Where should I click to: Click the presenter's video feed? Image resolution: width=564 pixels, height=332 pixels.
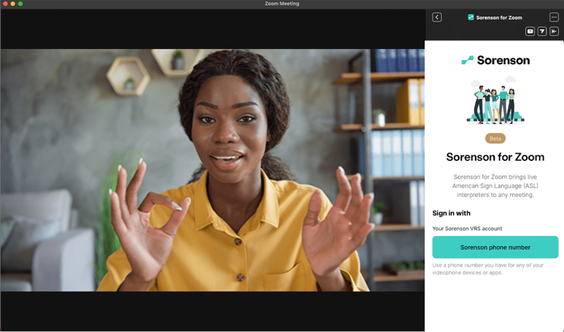pos(213,170)
